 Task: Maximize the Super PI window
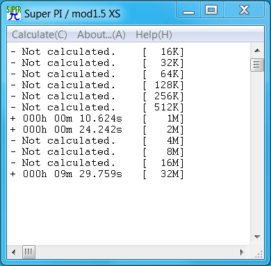click(x=211, y=10)
